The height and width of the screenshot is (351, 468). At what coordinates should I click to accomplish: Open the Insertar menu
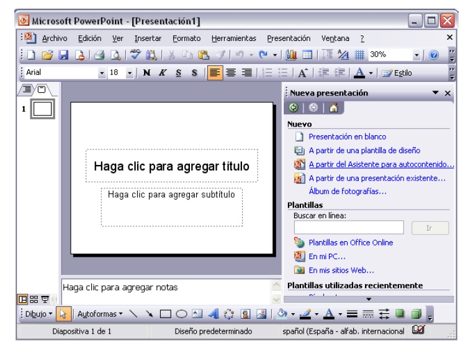point(148,38)
